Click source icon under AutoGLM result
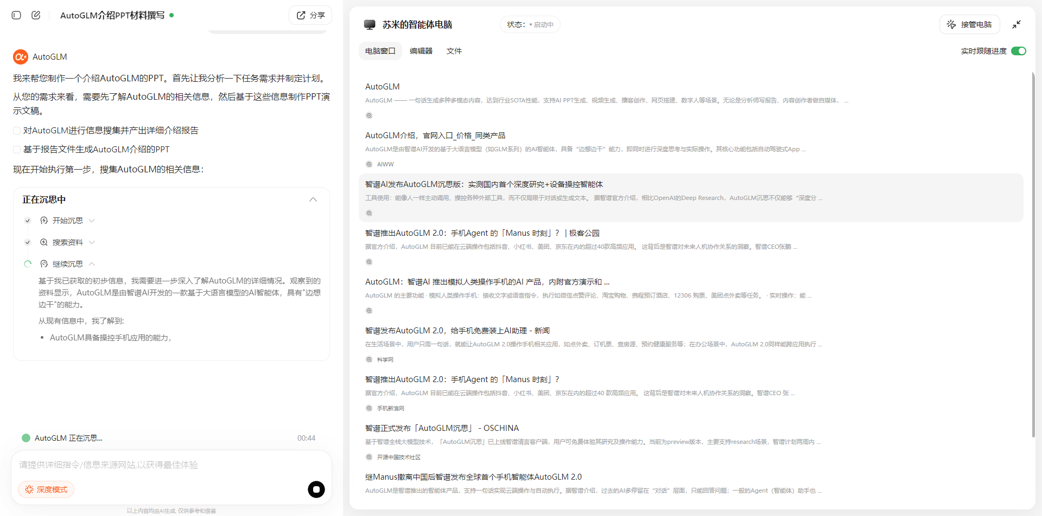Image resolution: width=1042 pixels, height=516 pixels. (369, 115)
